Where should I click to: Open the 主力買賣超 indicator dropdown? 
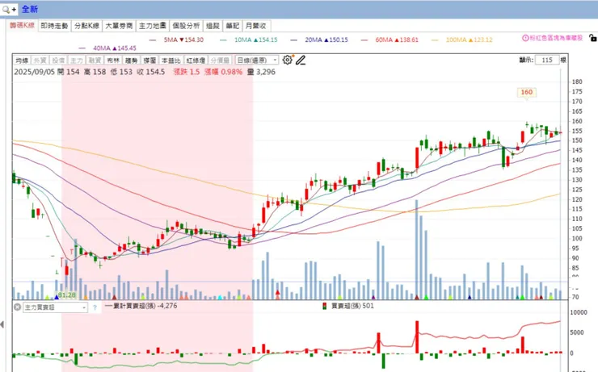click(x=55, y=307)
